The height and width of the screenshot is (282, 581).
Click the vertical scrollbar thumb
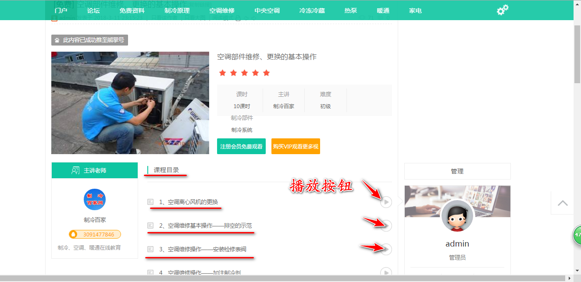[577, 54]
